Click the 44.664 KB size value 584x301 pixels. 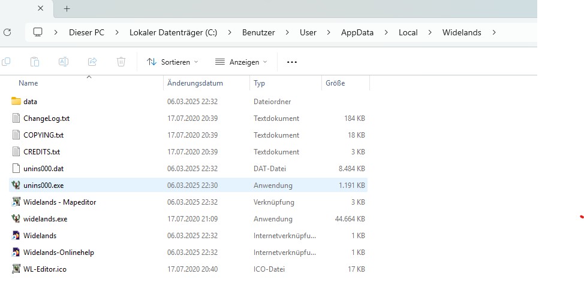click(350, 218)
